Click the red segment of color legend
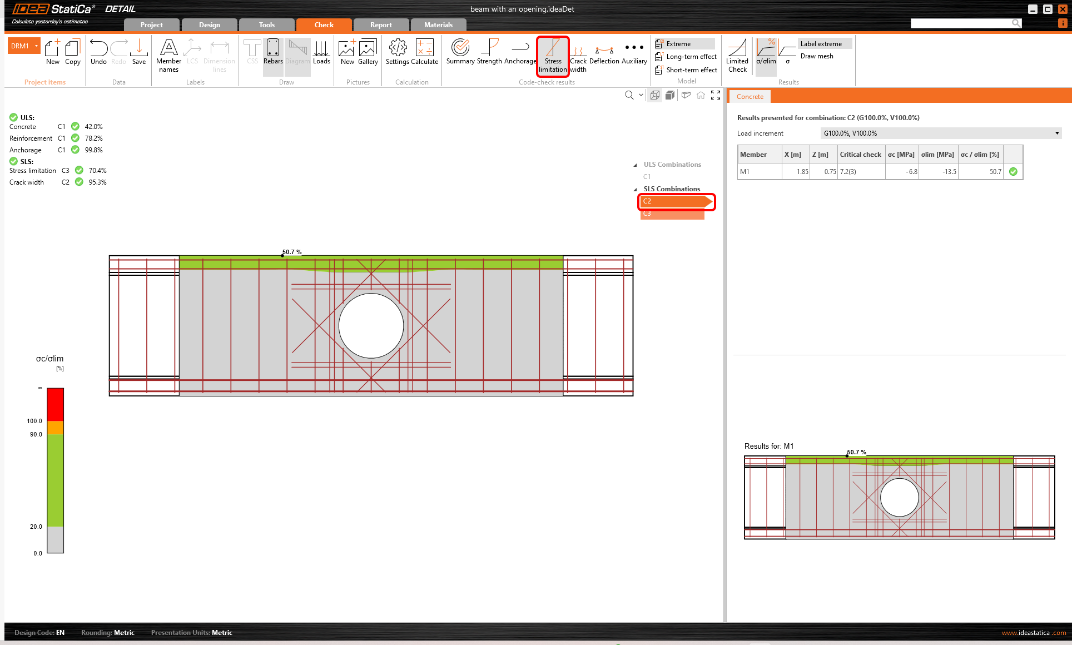This screenshot has width=1072, height=645. tap(55, 404)
